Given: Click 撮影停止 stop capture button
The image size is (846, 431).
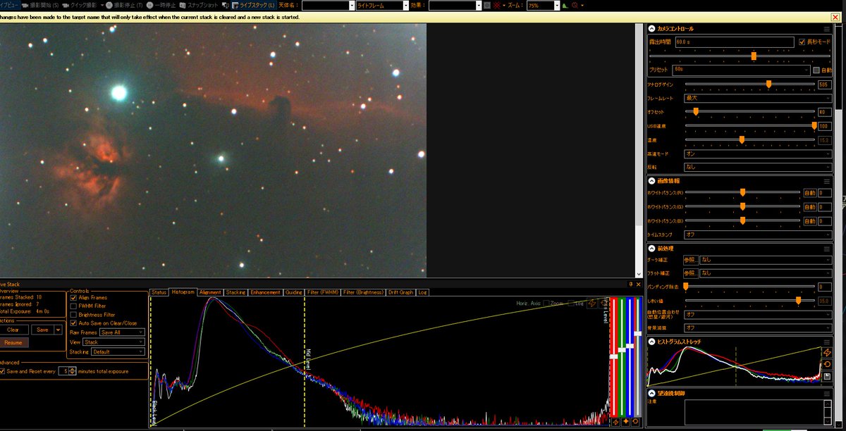Looking at the screenshot, I should tap(123, 5).
